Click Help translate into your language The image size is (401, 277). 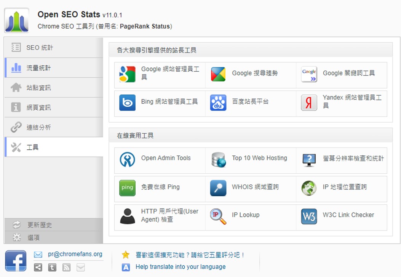click(x=181, y=267)
